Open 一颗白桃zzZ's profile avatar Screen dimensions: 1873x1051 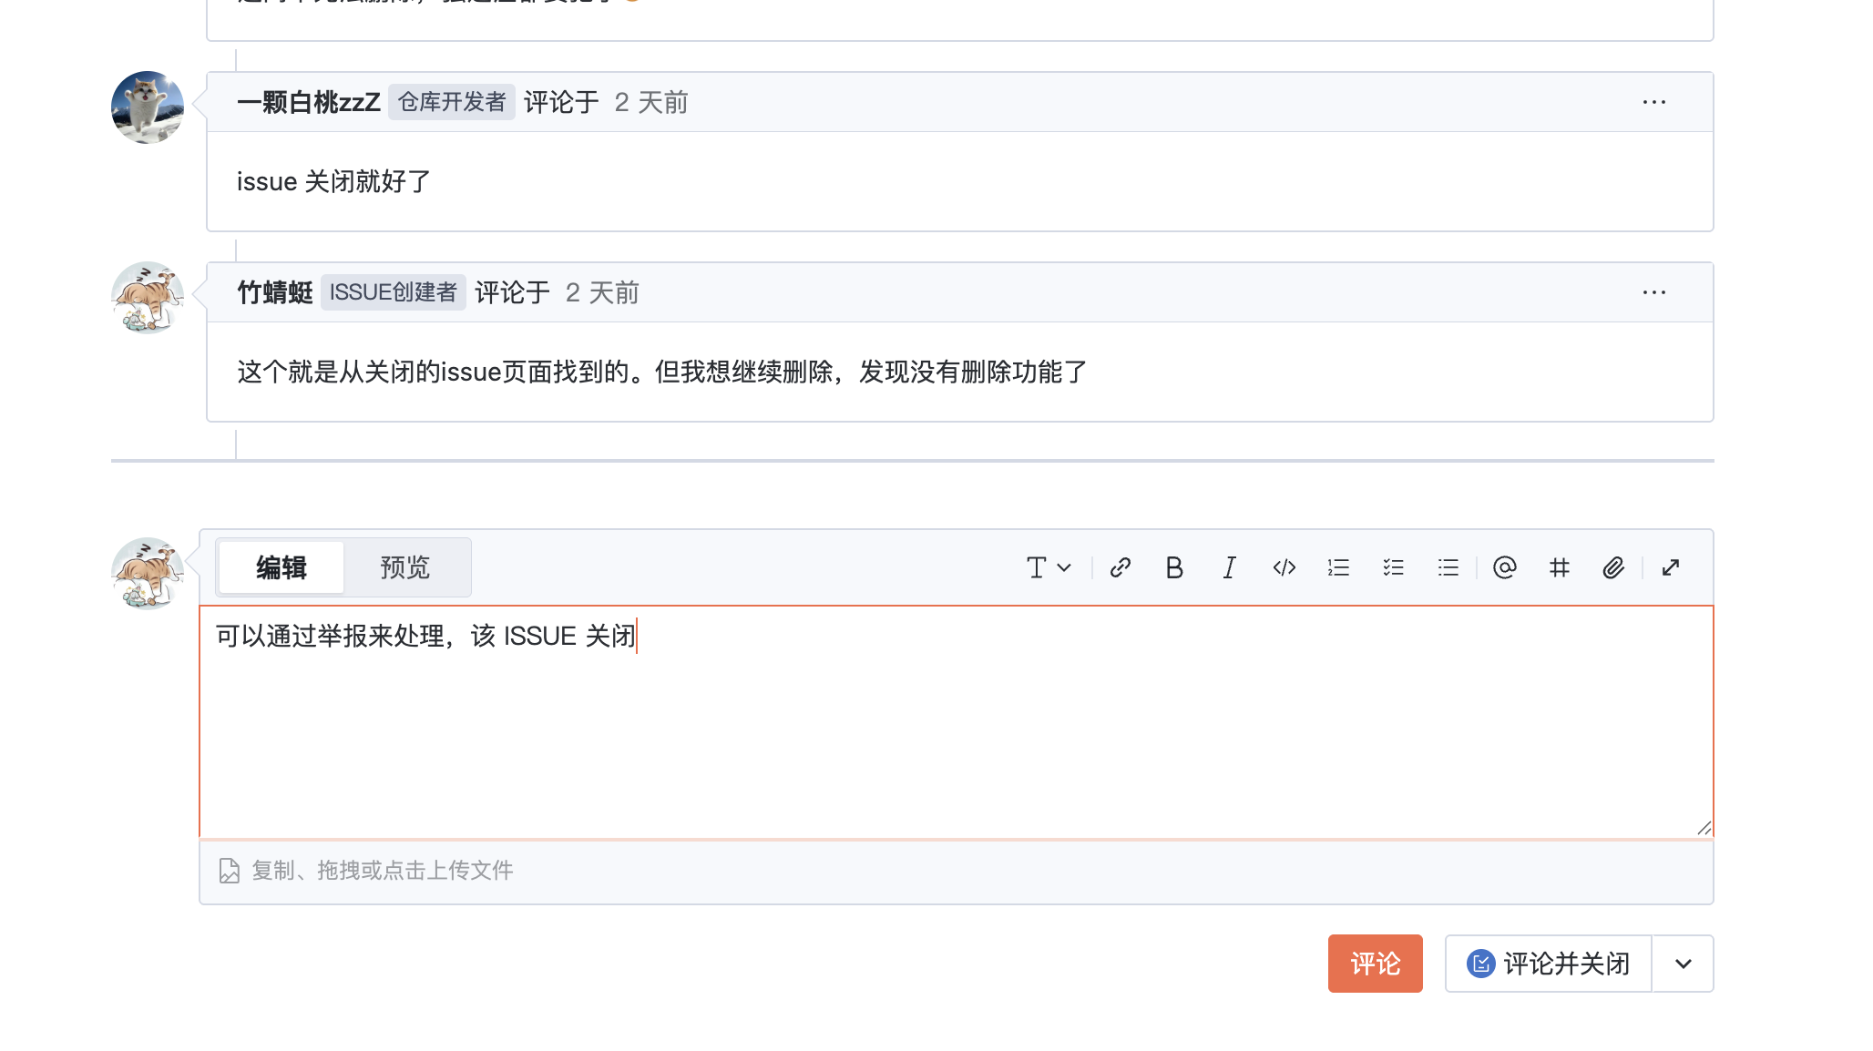147,107
